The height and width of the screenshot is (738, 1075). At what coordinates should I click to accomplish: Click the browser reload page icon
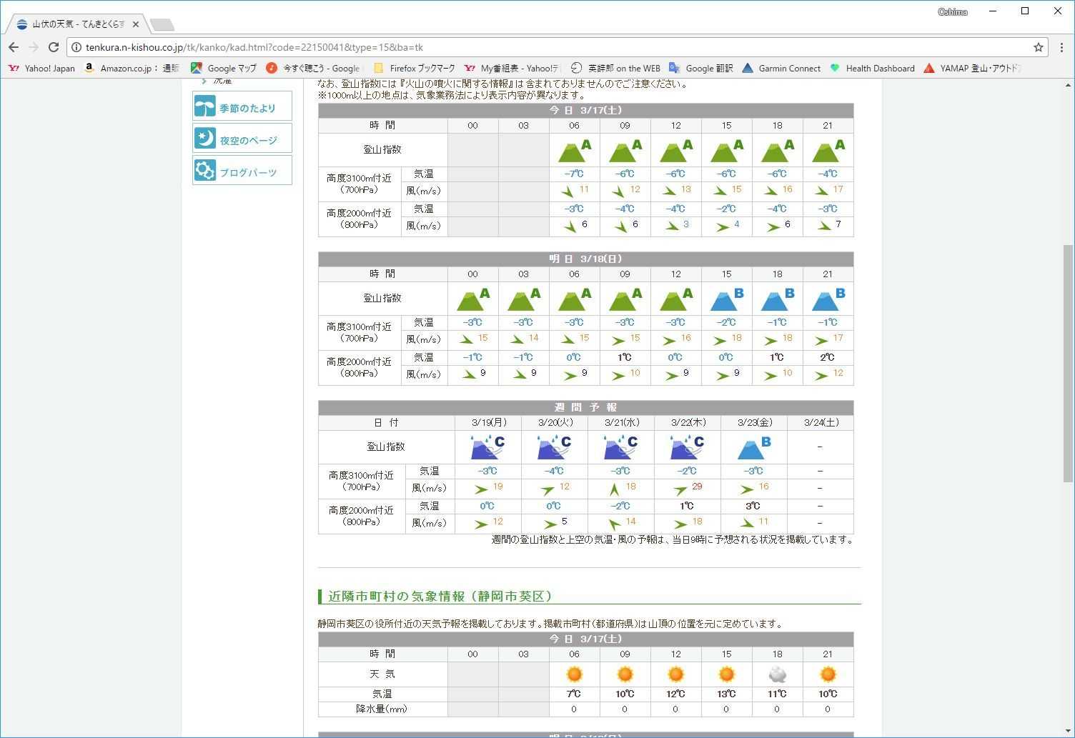click(54, 47)
